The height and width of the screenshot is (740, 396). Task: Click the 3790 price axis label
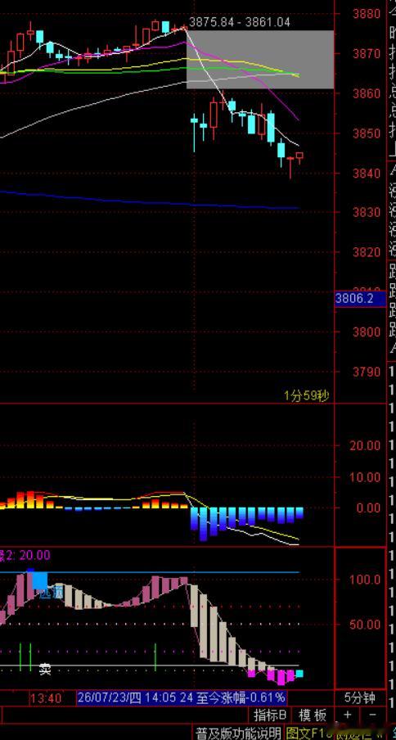pos(367,372)
